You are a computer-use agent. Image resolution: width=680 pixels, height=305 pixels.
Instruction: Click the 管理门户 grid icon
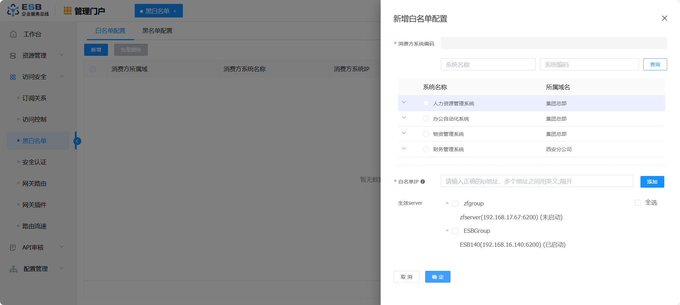pos(67,11)
